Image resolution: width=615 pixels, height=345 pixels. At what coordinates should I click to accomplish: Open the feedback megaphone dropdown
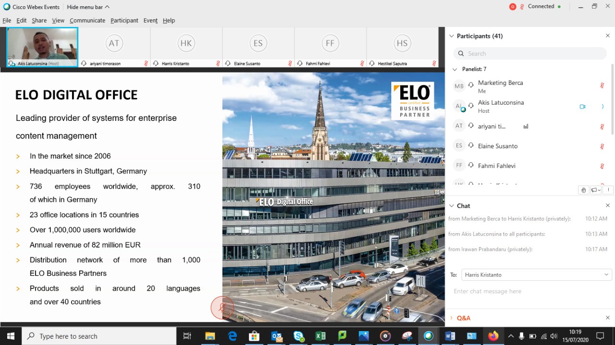click(596, 190)
